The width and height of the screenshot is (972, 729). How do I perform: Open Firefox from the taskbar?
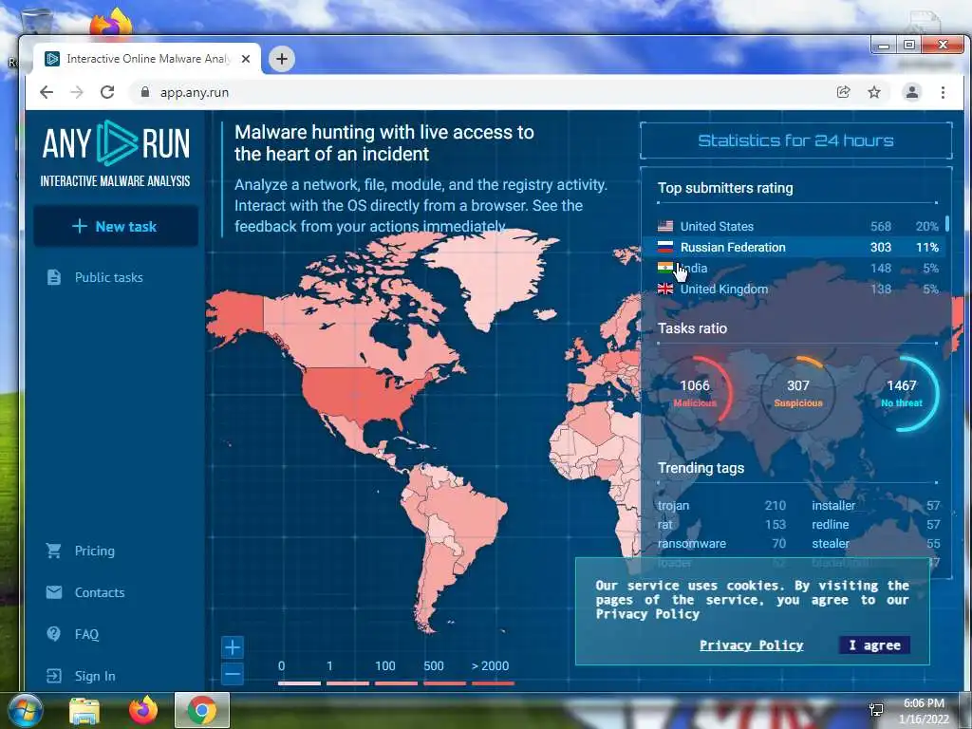tap(143, 711)
